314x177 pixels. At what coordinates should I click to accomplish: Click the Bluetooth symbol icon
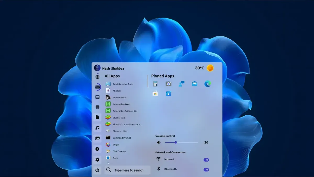click(x=159, y=169)
